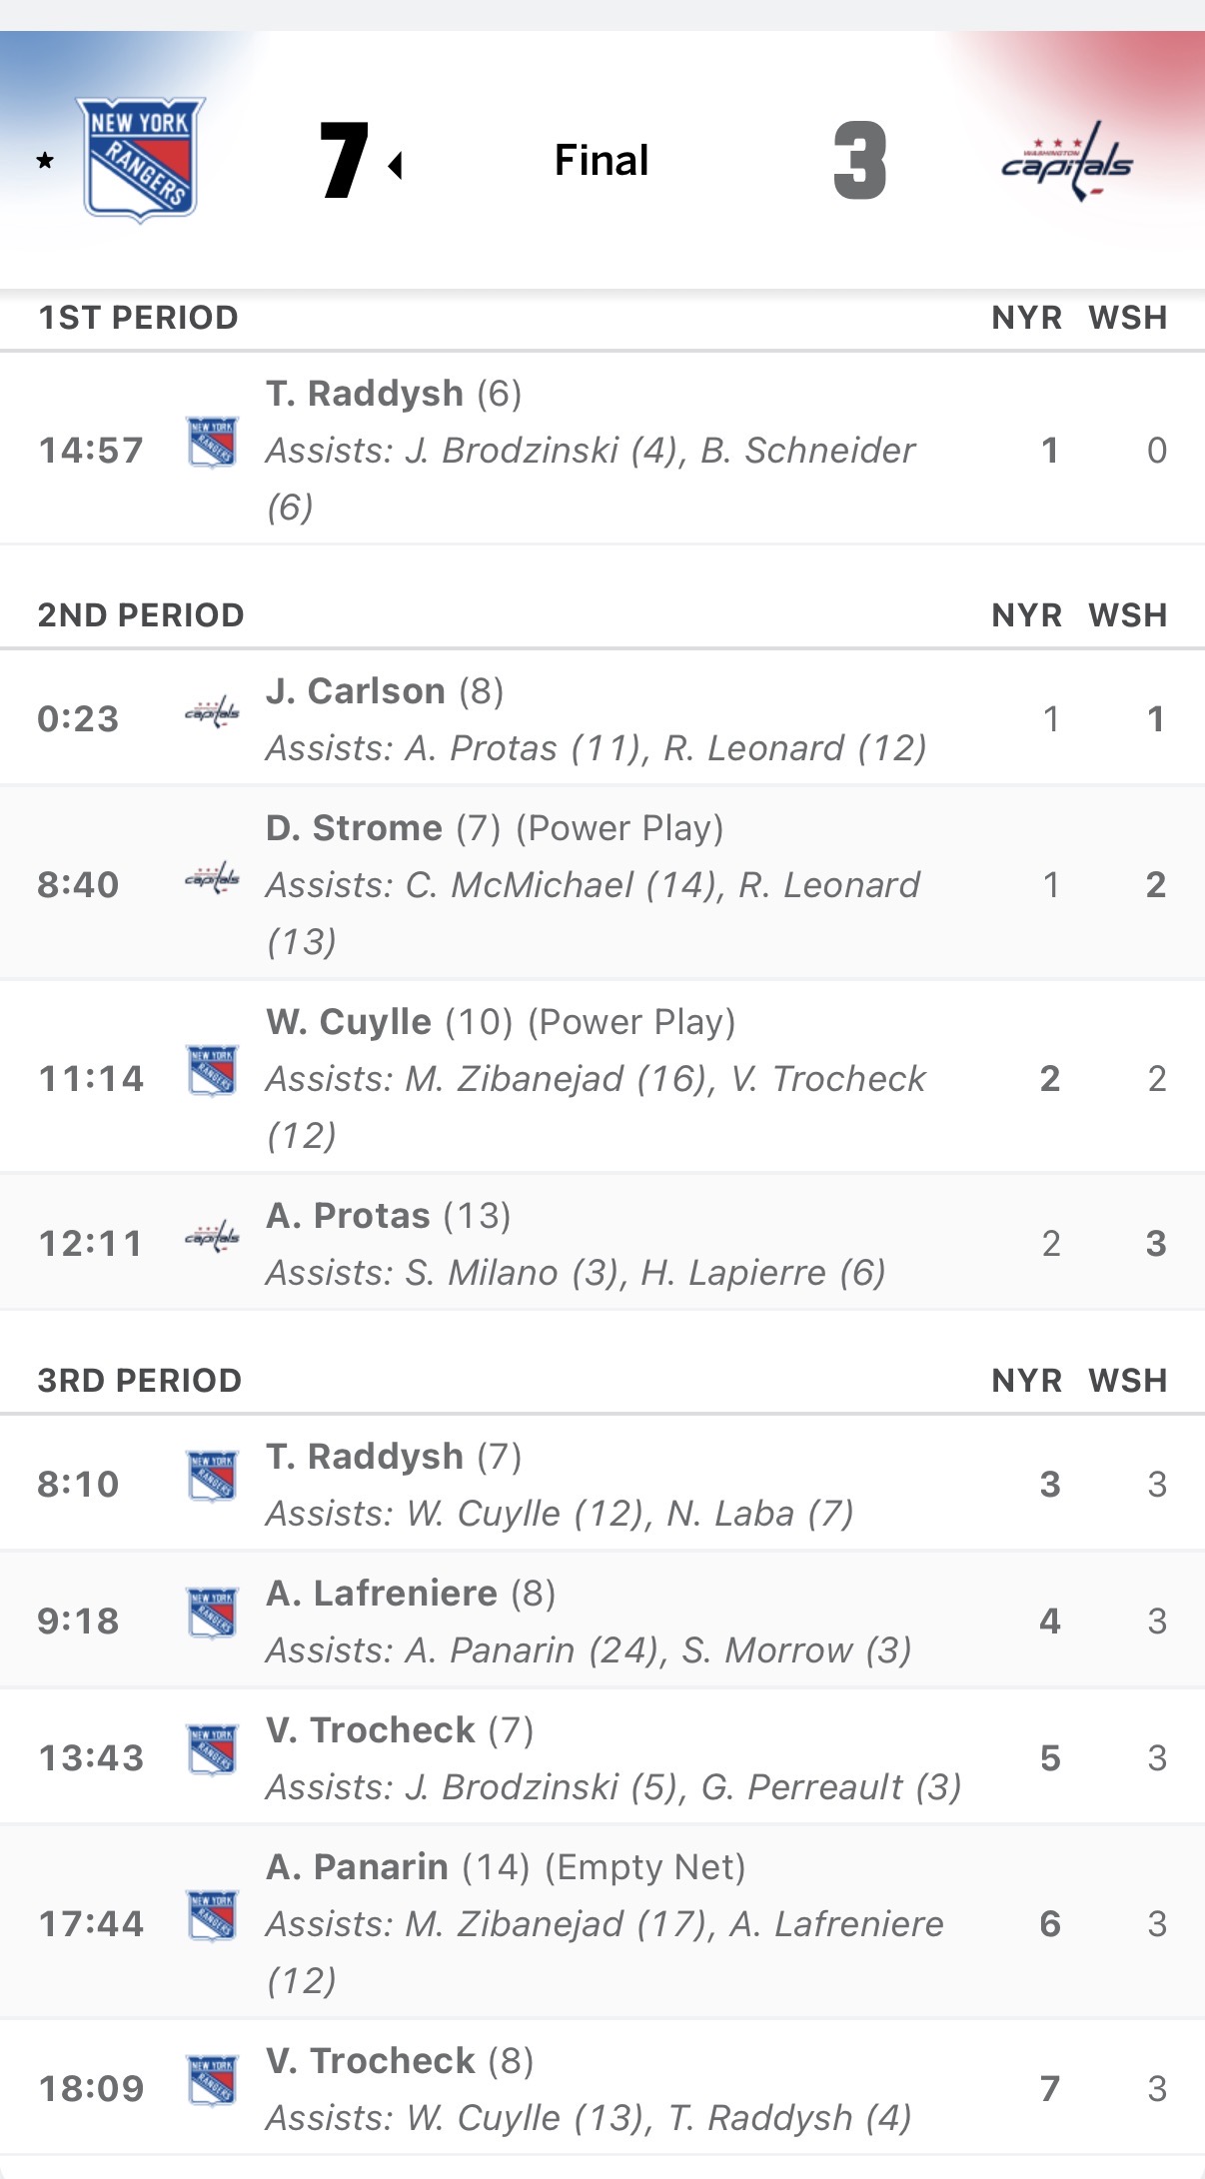Image resolution: width=1205 pixels, height=2179 pixels.
Task: Select A. Panarin empty net goal
Action: tap(357, 1867)
